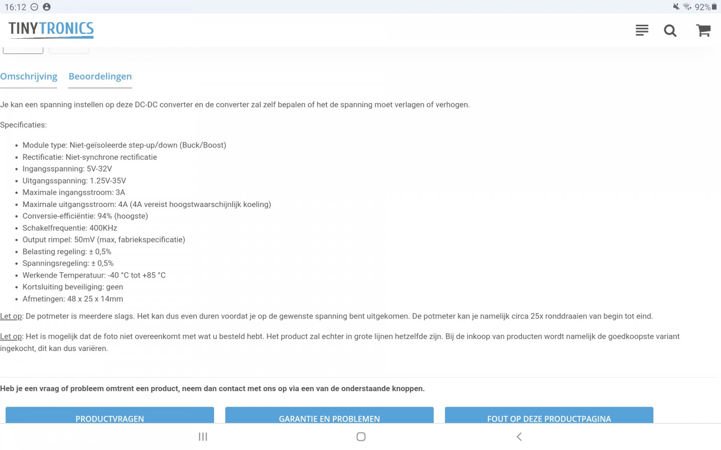This screenshot has width=721, height=450.
Task: Select 'Output rimpel: 50mV' line
Action: click(x=104, y=239)
